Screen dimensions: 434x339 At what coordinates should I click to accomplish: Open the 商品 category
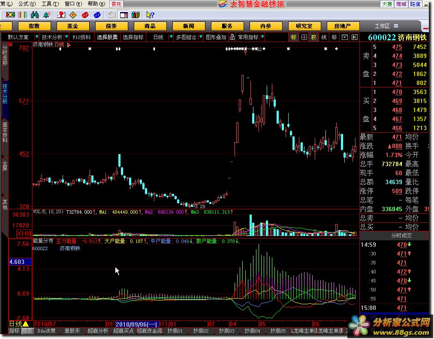pyautogui.click(x=150, y=26)
